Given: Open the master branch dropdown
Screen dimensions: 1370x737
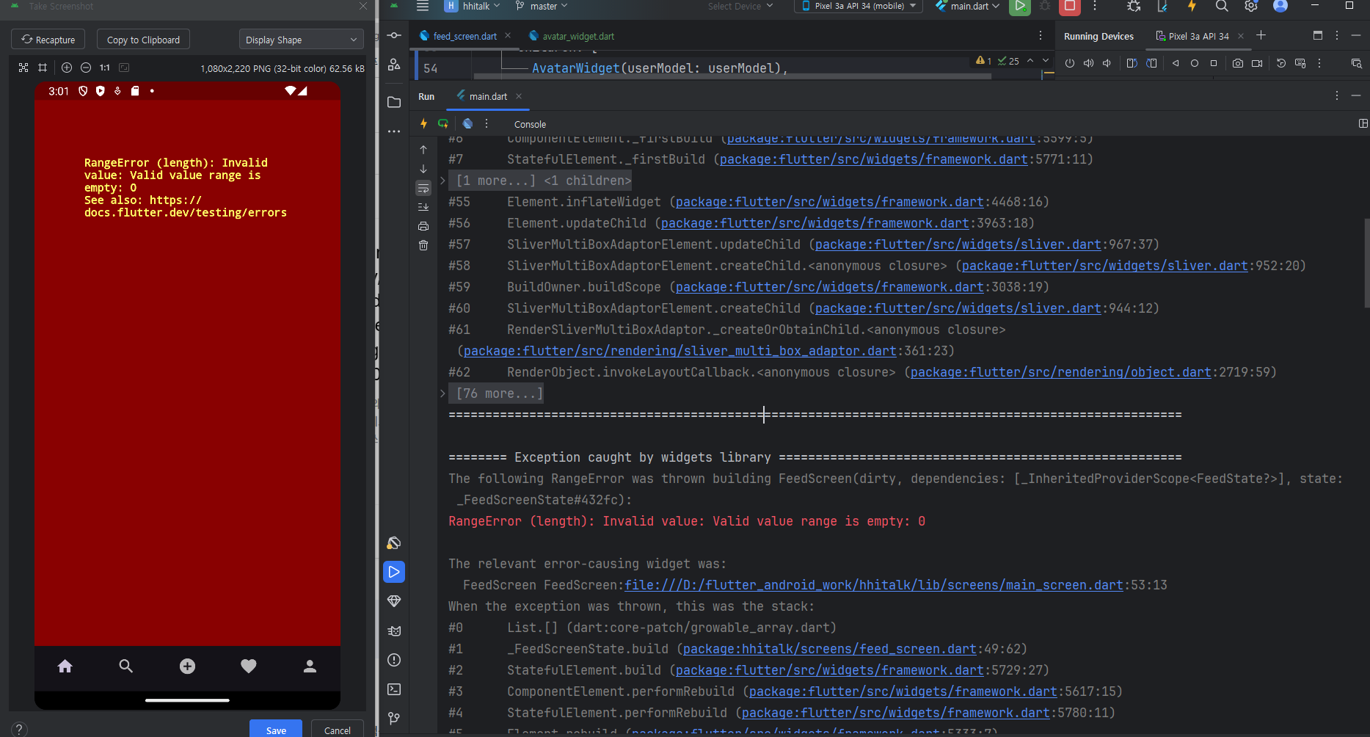Looking at the screenshot, I should (x=542, y=6).
